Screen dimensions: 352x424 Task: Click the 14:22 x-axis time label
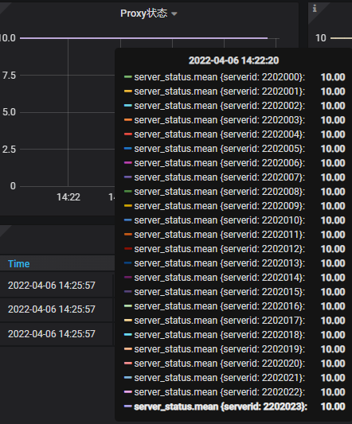click(68, 196)
